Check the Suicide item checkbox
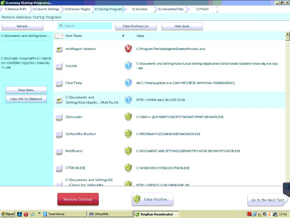Viewport: 290px width, 218px height. tap(59, 66)
